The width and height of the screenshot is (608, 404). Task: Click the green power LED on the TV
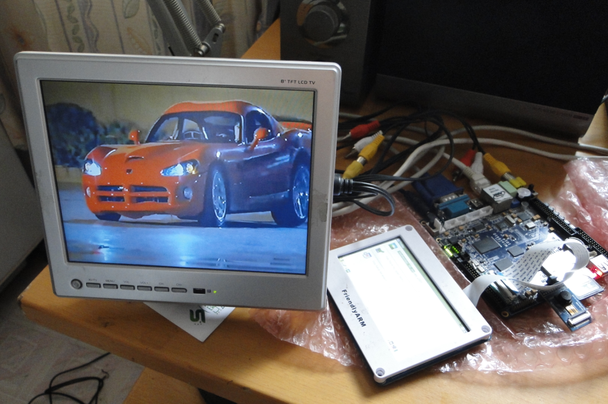pos(215,292)
